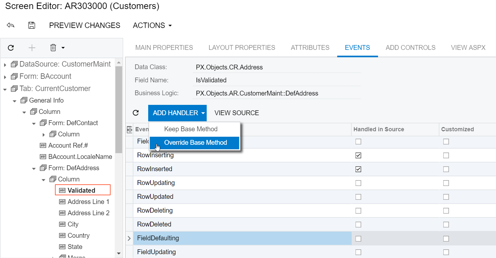Click PREVIEW CHANGES button

[x=85, y=25]
